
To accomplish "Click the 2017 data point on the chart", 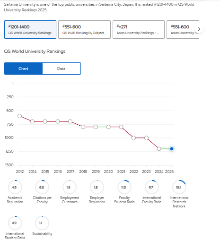I will point(70,121).
